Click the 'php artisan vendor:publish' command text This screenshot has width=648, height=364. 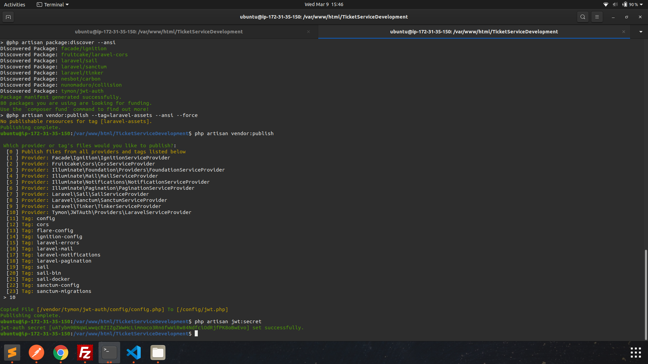click(x=234, y=133)
